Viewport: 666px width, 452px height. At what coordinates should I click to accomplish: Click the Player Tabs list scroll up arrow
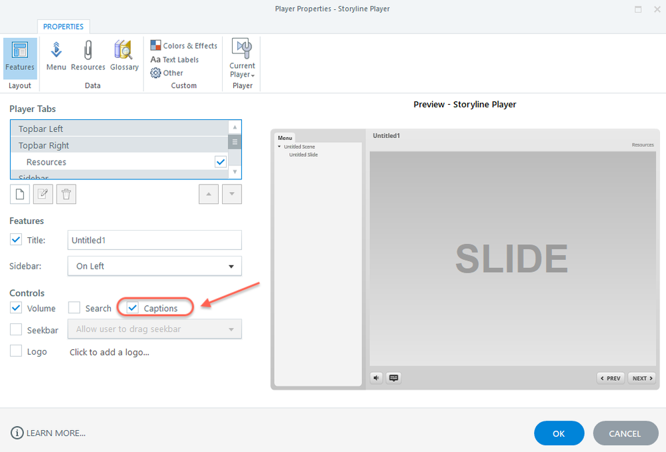(x=235, y=127)
